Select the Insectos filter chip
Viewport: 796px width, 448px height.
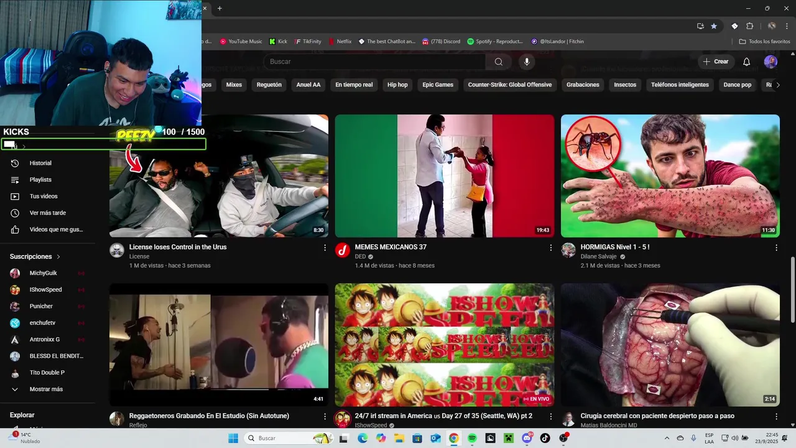[625, 85]
